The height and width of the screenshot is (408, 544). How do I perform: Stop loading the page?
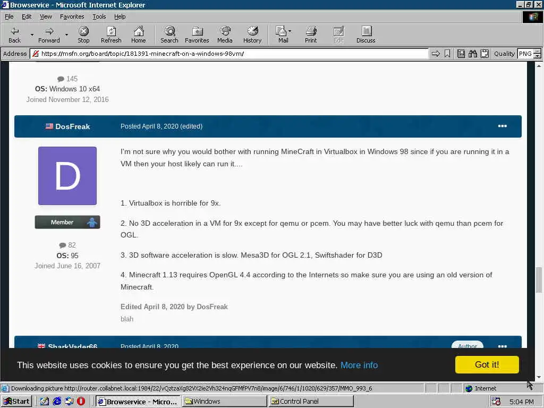83,35
